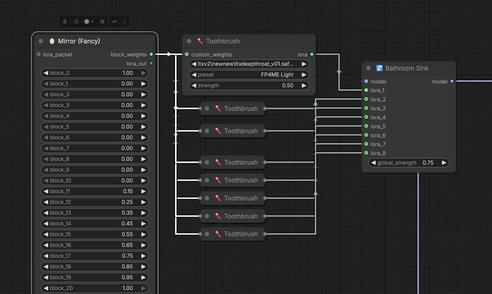
Task: Toggle collapse dot on Mirror (Fancy) node
Action: (x=41, y=41)
